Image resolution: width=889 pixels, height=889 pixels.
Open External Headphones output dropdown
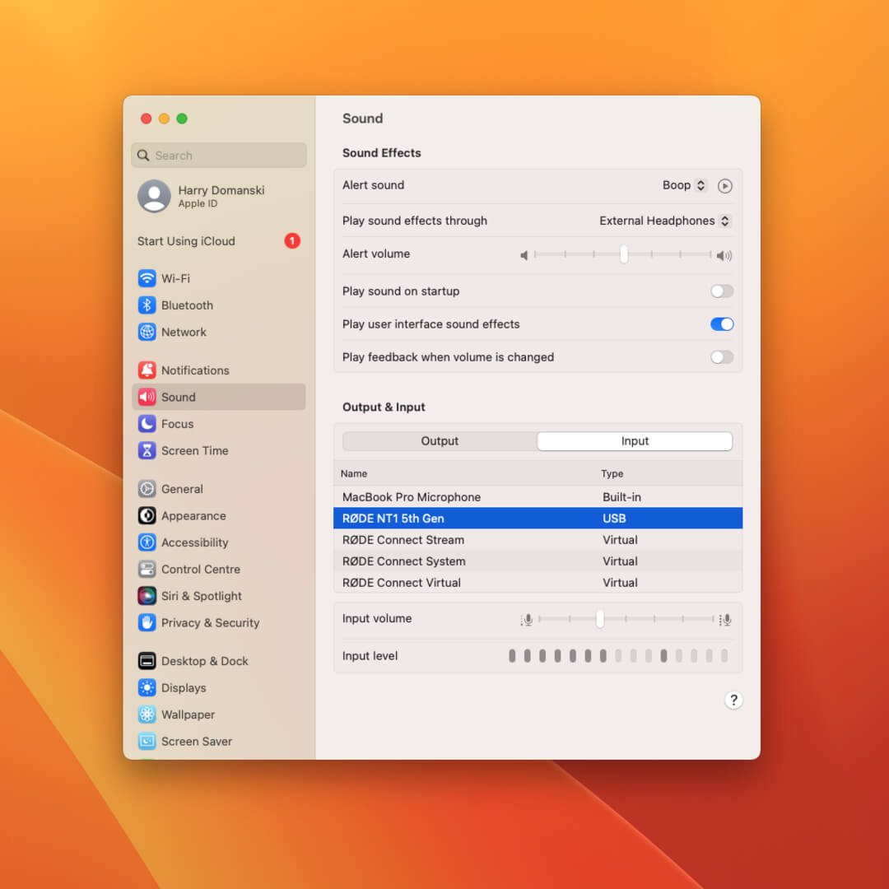click(665, 221)
